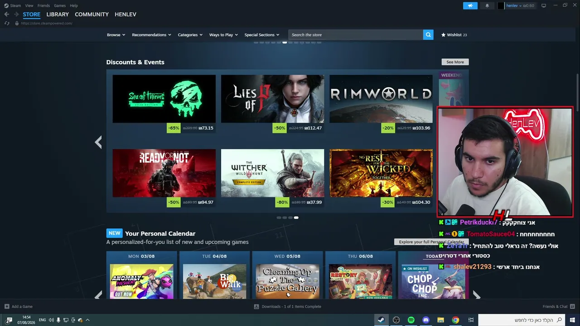Screen dimensions: 580x326
Task: Click See More for Discounts & Events
Action: (x=455, y=62)
